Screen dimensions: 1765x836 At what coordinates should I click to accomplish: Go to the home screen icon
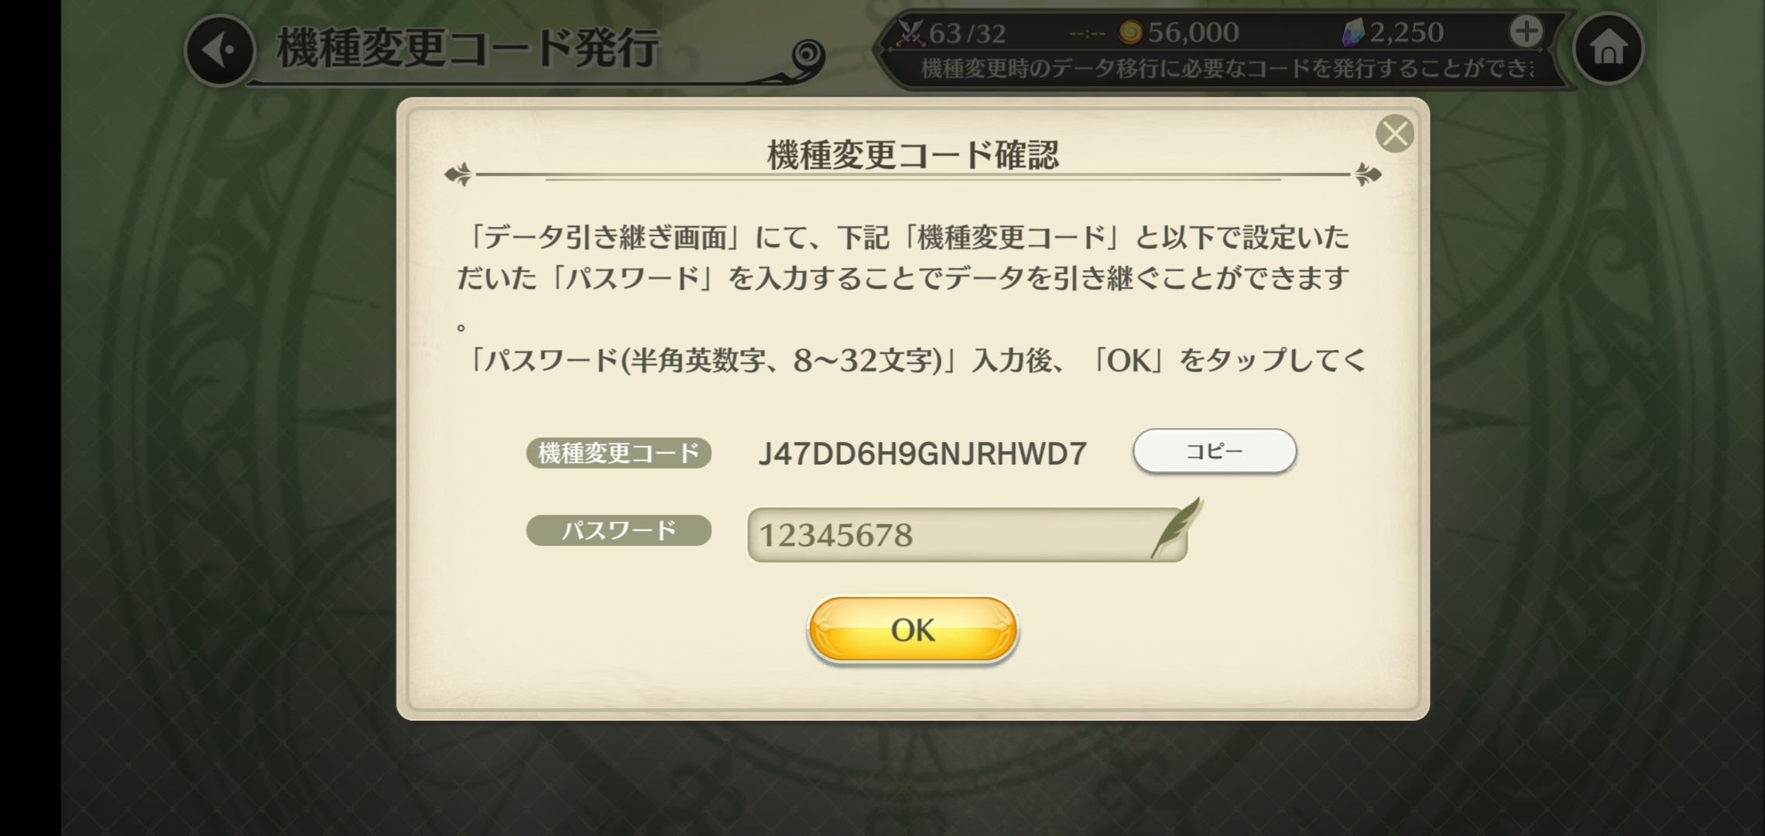[x=1608, y=49]
